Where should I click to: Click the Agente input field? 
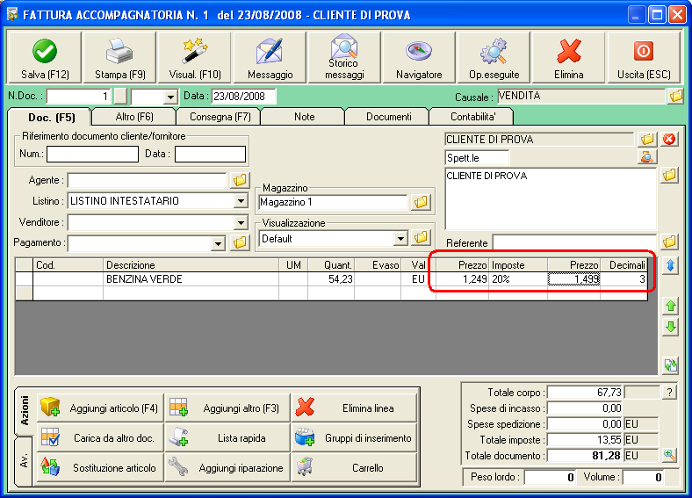tap(147, 180)
